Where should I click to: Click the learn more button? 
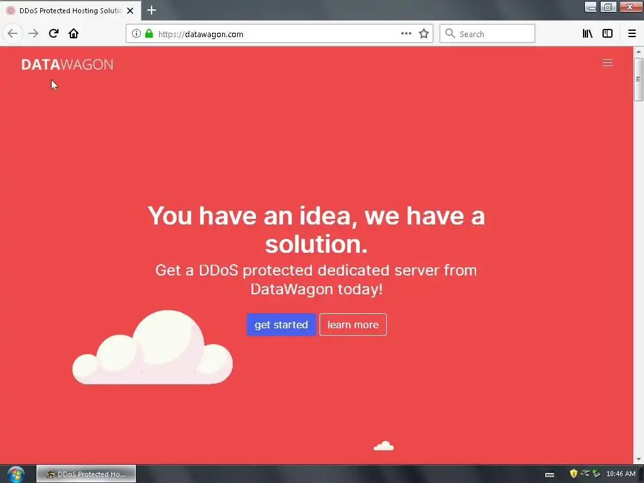(x=353, y=325)
